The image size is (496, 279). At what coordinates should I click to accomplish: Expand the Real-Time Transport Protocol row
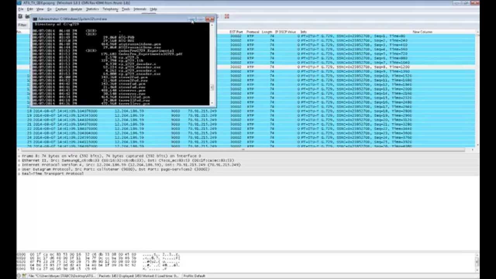coord(19,174)
